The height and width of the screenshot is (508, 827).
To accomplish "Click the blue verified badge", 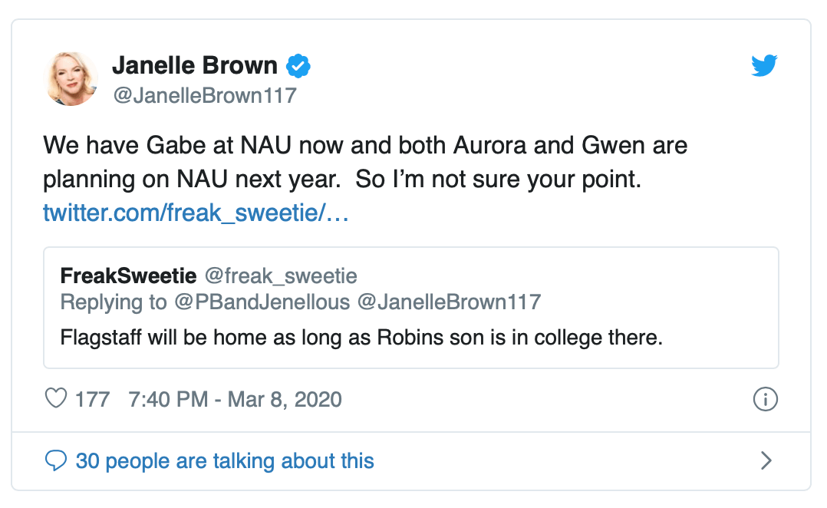I will click(298, 67).
